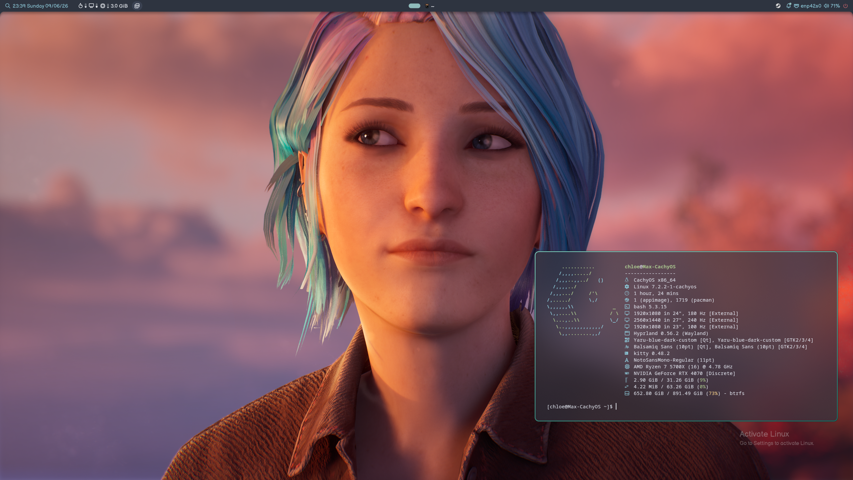
Task: Click the NotoSansMono-Regular (11pt) line
Action: 674,360
